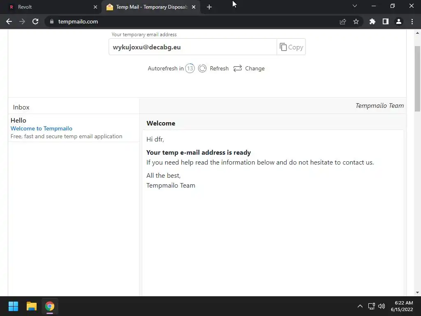
Task: Change the temporary email address
Action: [x=255, y=69]
